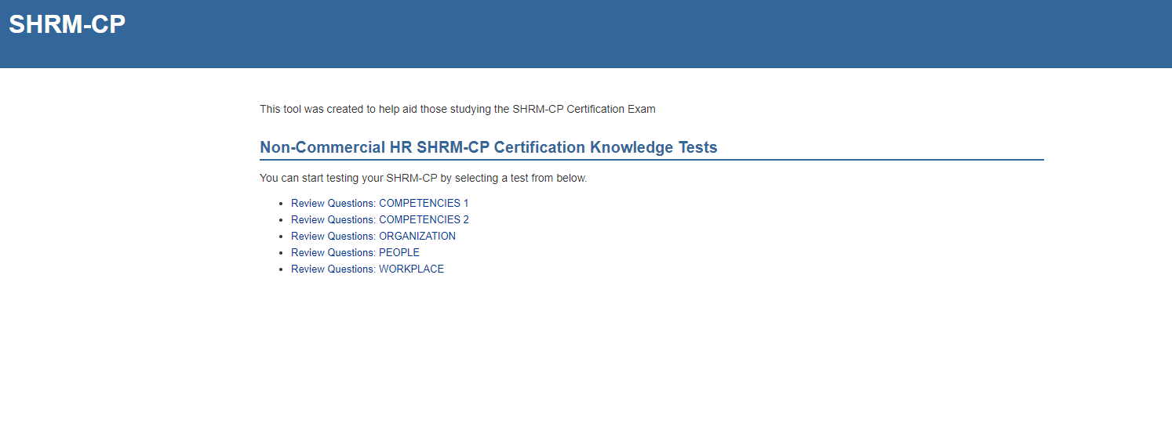Click the bullet beside the COMPETENCIES 1 link
Screen dimensions: 1172x441
[281, 204]
